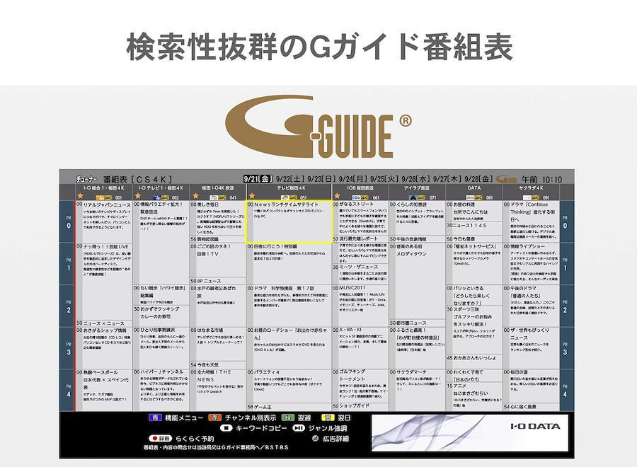Select the ゴルフキングトーナメント program

(x=360, y=386)
